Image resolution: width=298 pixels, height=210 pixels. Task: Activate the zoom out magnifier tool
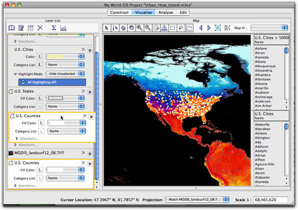click(148, 28)
